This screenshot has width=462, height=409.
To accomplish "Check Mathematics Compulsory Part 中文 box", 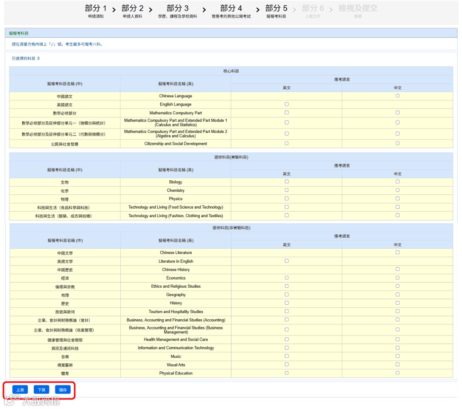I will tap(397, 112).
